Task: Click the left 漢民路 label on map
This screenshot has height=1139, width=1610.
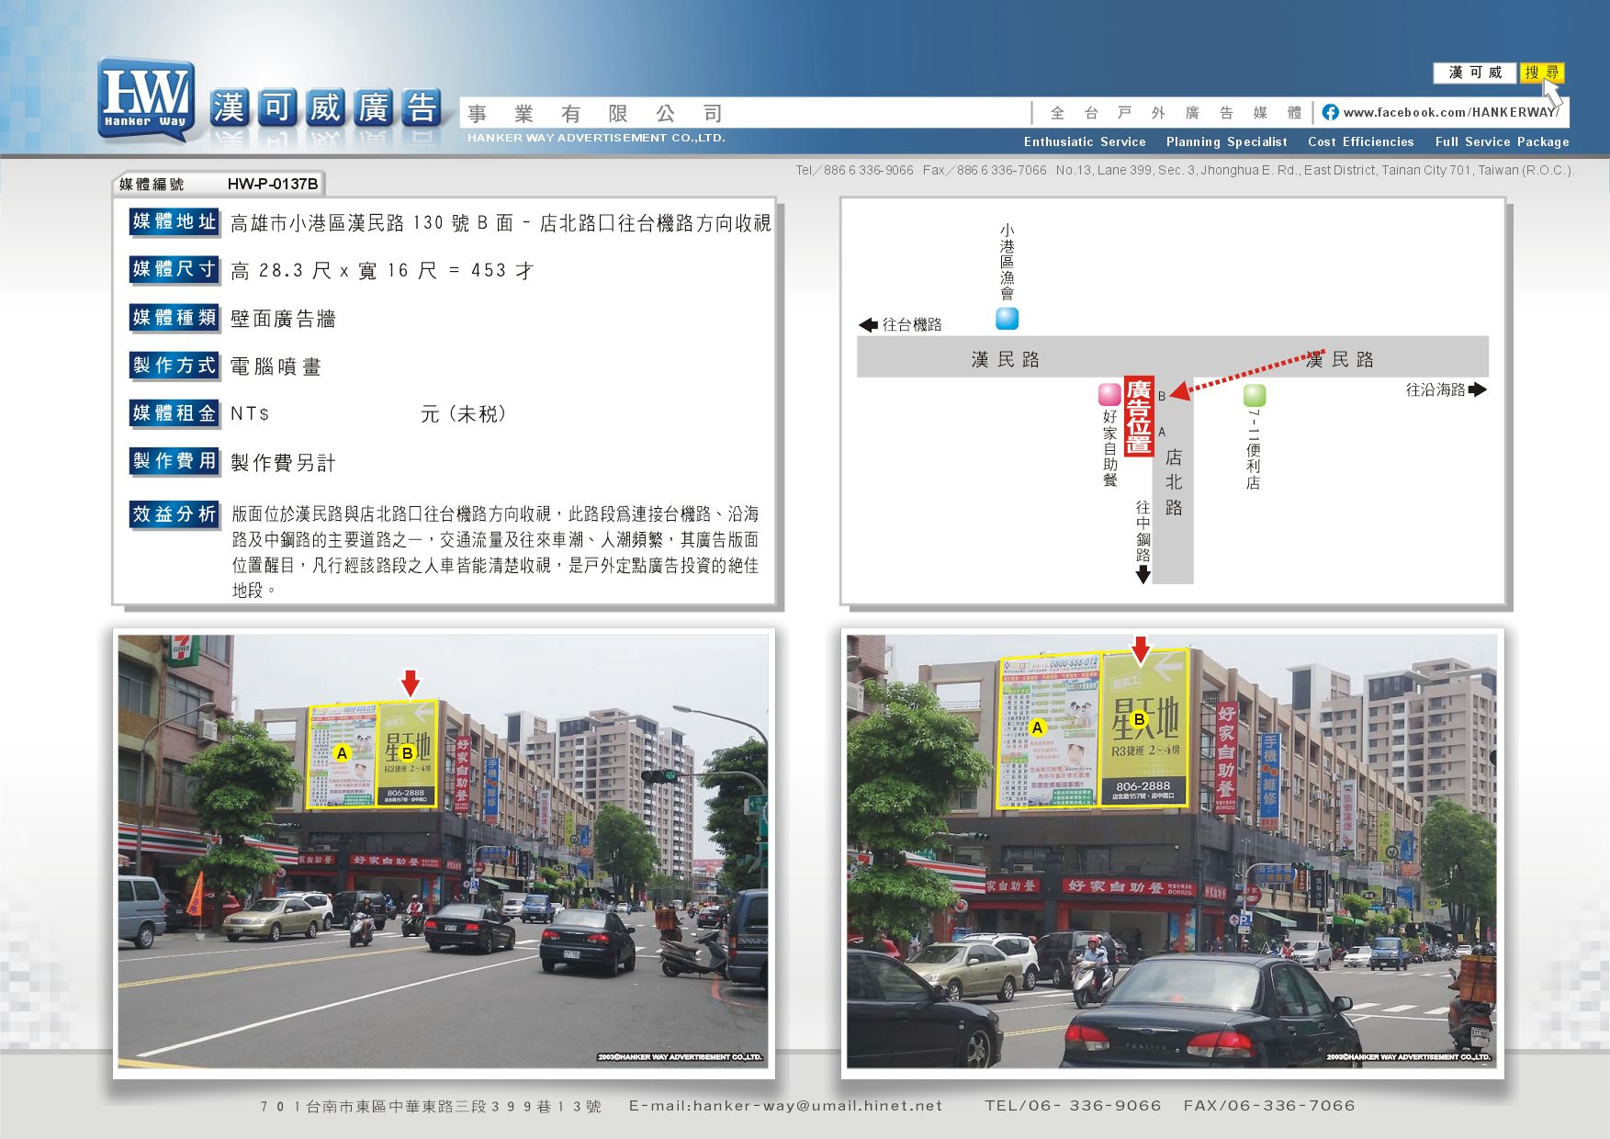Action: (1006, 359)
